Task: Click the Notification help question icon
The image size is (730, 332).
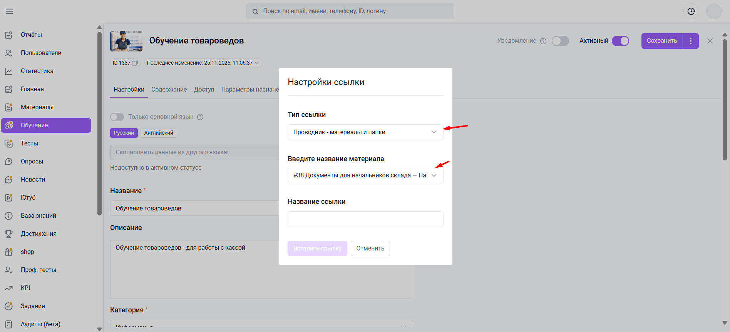Action: (x=543, y=41)
